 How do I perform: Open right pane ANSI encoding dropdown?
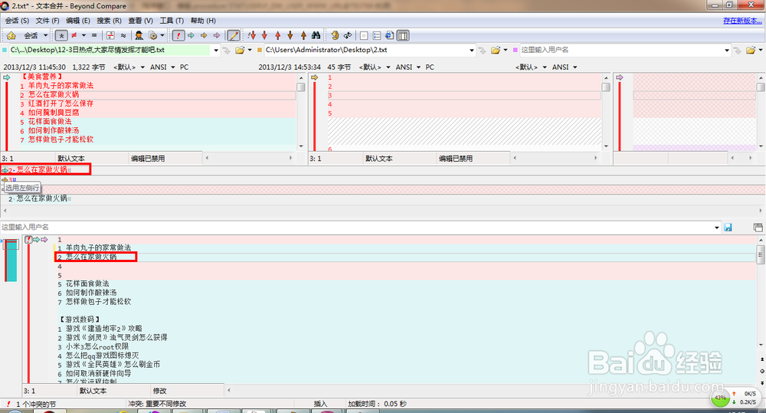(575, 67)
